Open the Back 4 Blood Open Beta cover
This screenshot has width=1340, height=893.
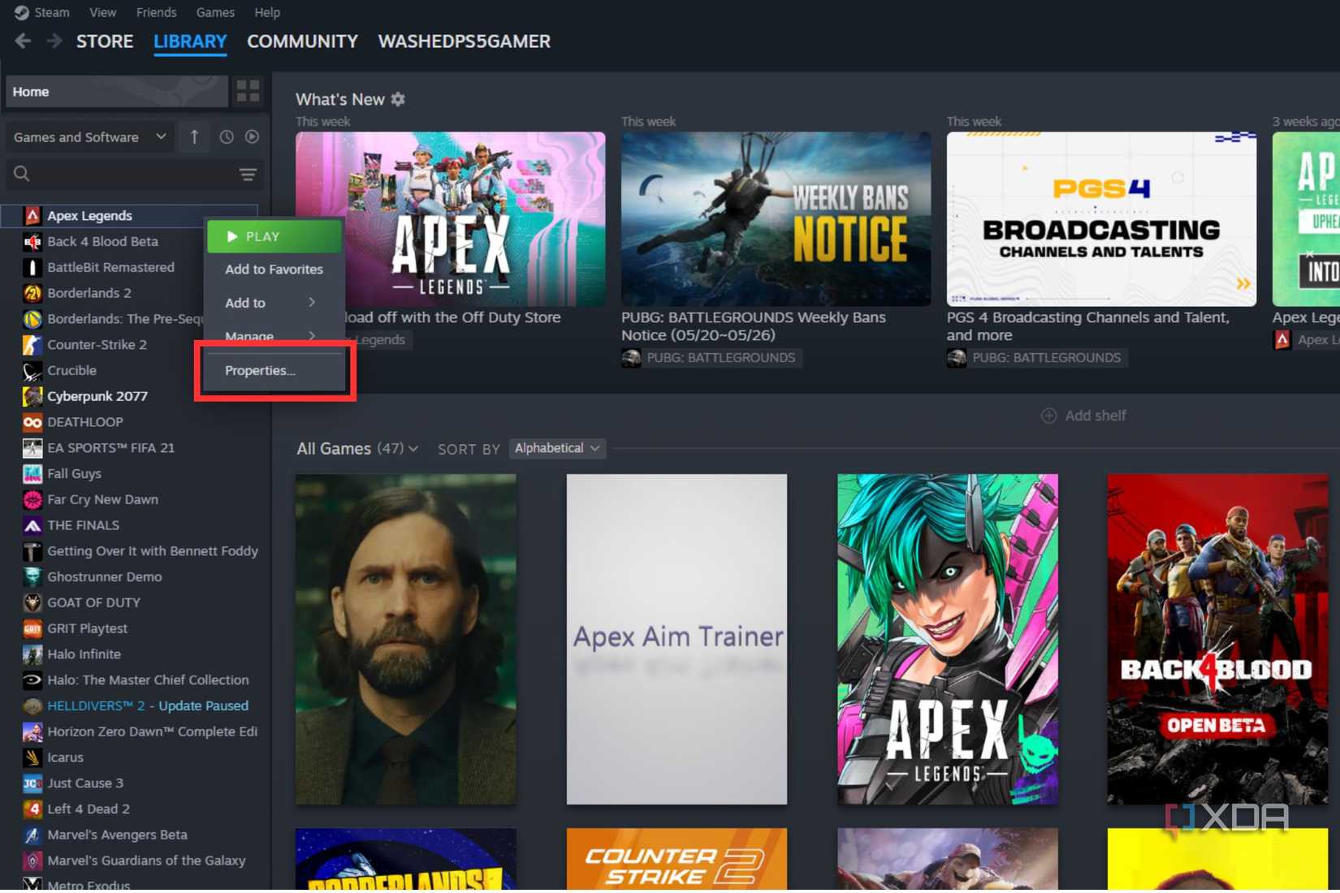(x=1217, y=640)
